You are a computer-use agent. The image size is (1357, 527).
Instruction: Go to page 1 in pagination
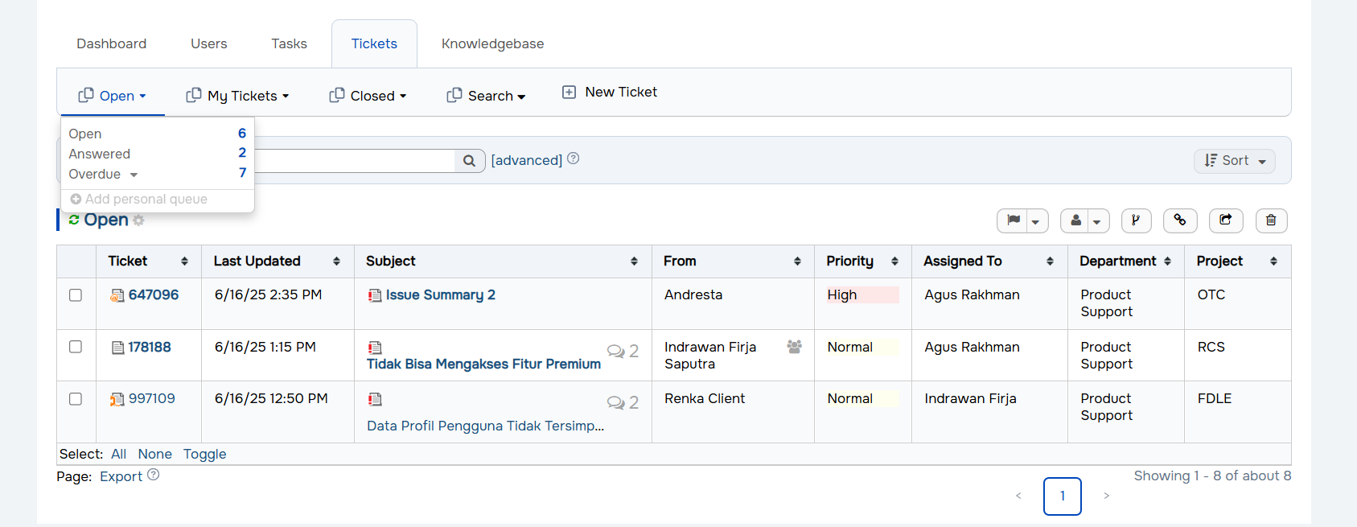(1062, 496)
